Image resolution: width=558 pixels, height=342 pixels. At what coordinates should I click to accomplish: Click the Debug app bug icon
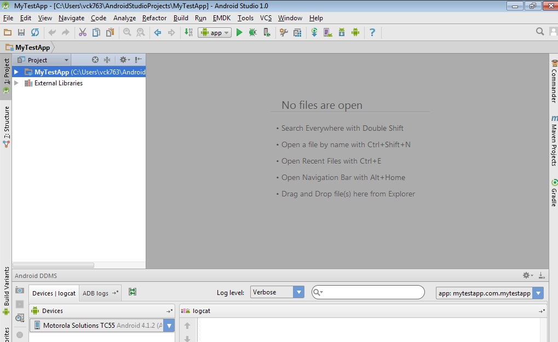(252, 32)
